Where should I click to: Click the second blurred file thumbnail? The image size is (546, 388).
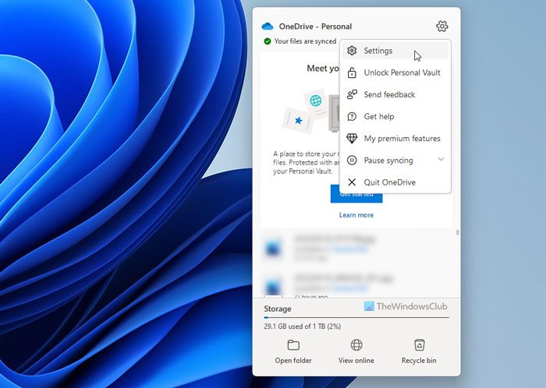click(x=273, y=287)
